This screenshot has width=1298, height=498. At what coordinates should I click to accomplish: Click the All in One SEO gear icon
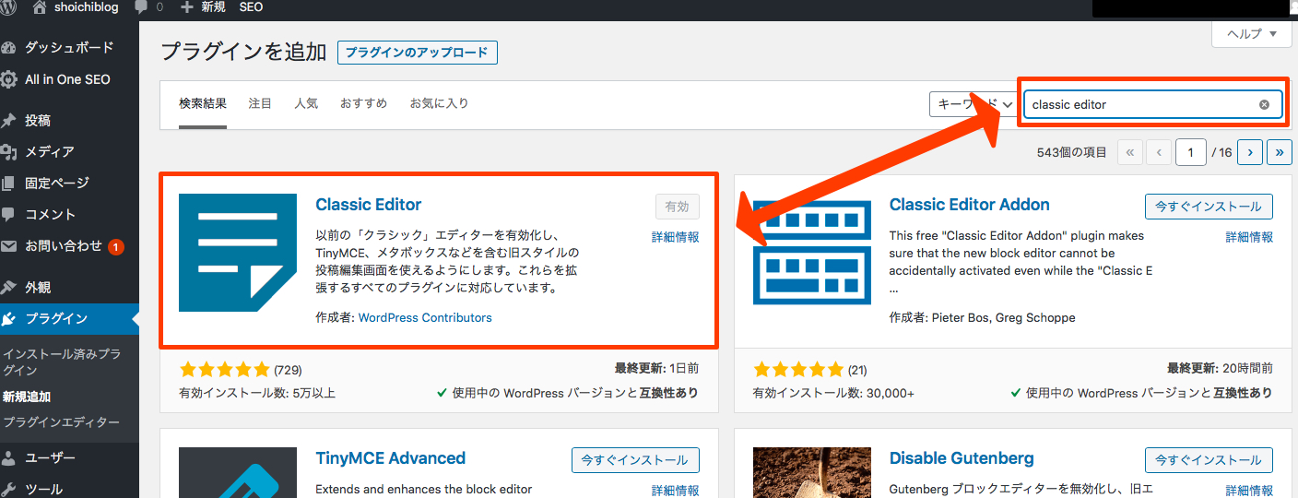8,79
